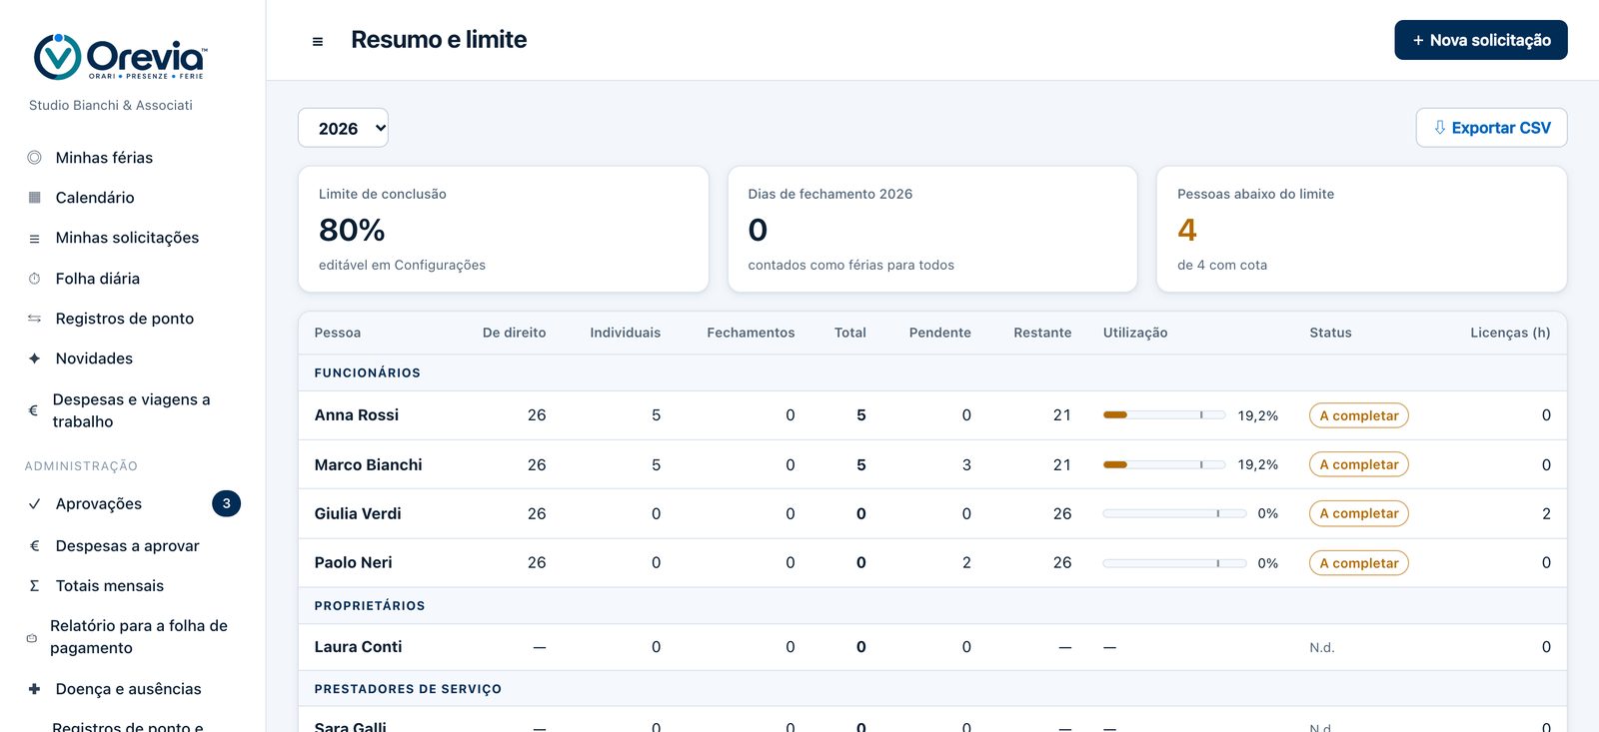Click the Minhas solicitações list icon
Viewport: 1599px width, 732px height.
click(34, 239)
